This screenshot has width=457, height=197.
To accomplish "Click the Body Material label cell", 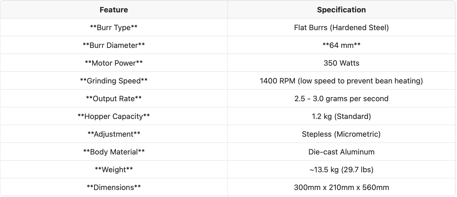I will coord(114,152).
